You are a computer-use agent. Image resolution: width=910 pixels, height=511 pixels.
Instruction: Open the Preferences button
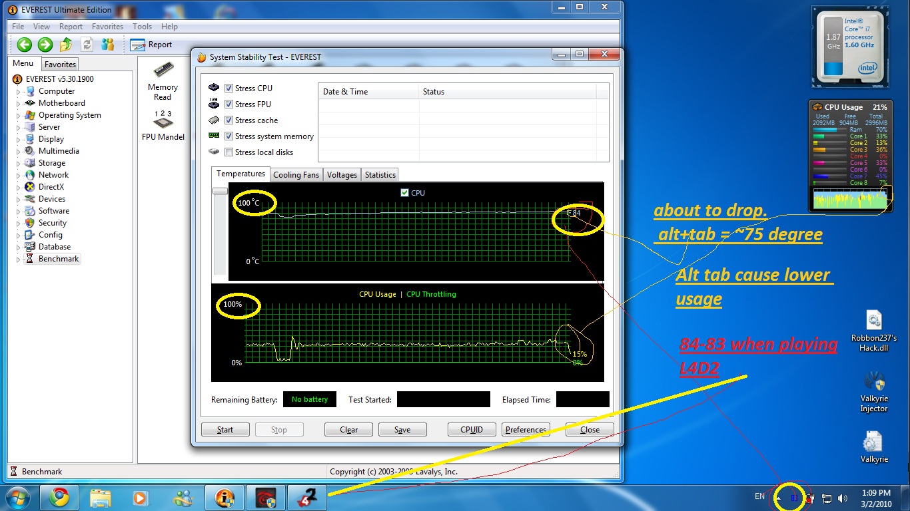[526, 430]
